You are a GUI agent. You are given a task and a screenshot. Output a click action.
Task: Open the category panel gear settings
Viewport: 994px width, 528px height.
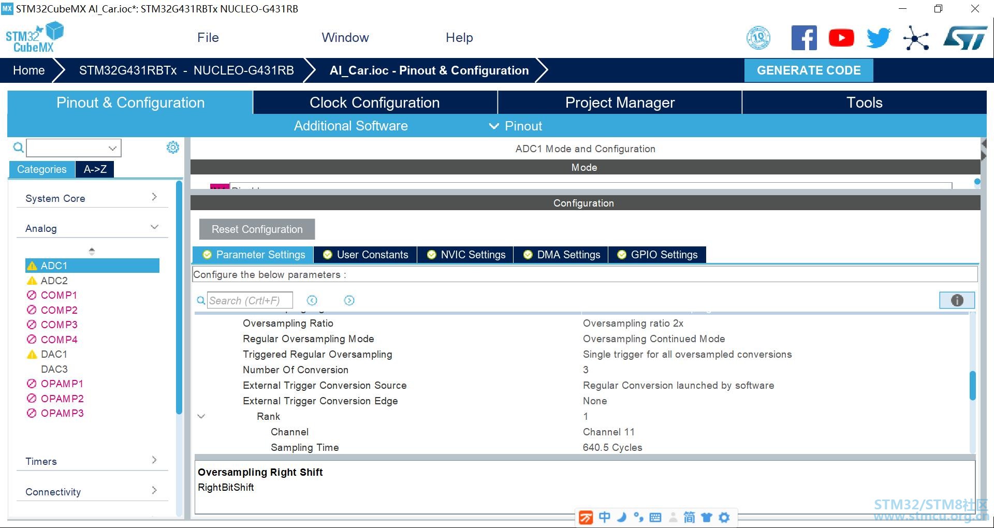172,148
